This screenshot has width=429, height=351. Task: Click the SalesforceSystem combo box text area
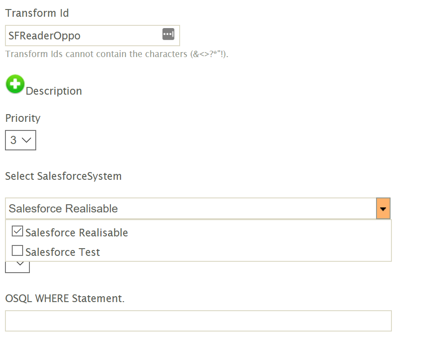pos(190,209)
